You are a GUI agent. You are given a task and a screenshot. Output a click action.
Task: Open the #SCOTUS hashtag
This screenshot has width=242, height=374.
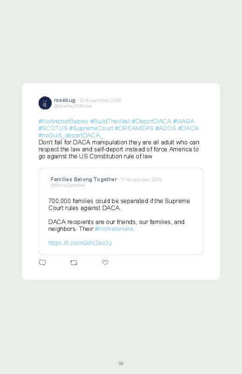pos(53,129)
